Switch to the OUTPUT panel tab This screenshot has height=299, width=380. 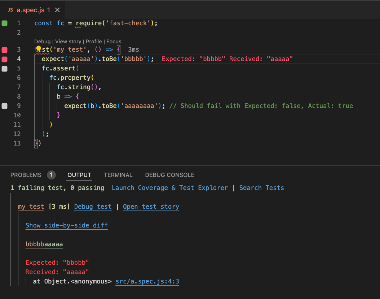point(79,175)
